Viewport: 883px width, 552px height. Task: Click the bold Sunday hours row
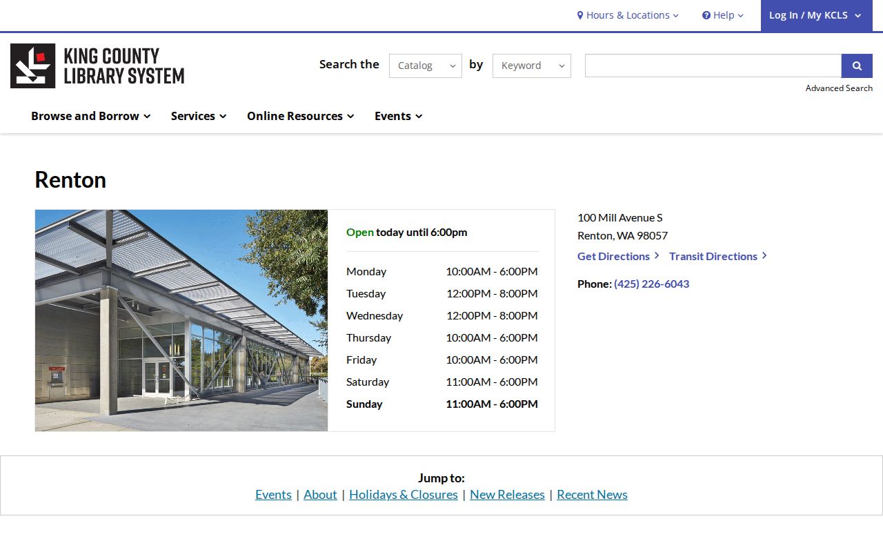[x=442, y=404]
